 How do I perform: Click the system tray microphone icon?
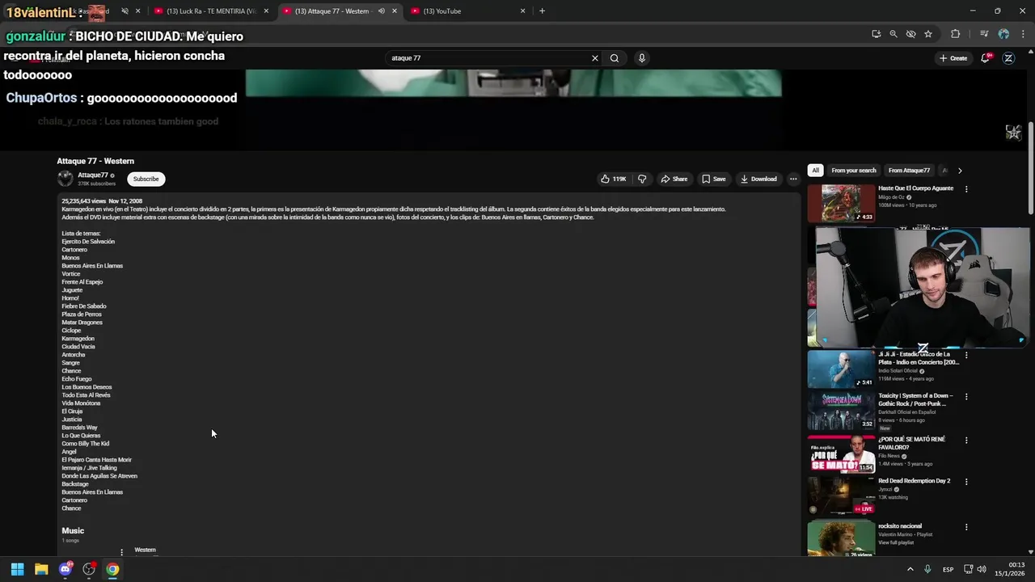927,569
